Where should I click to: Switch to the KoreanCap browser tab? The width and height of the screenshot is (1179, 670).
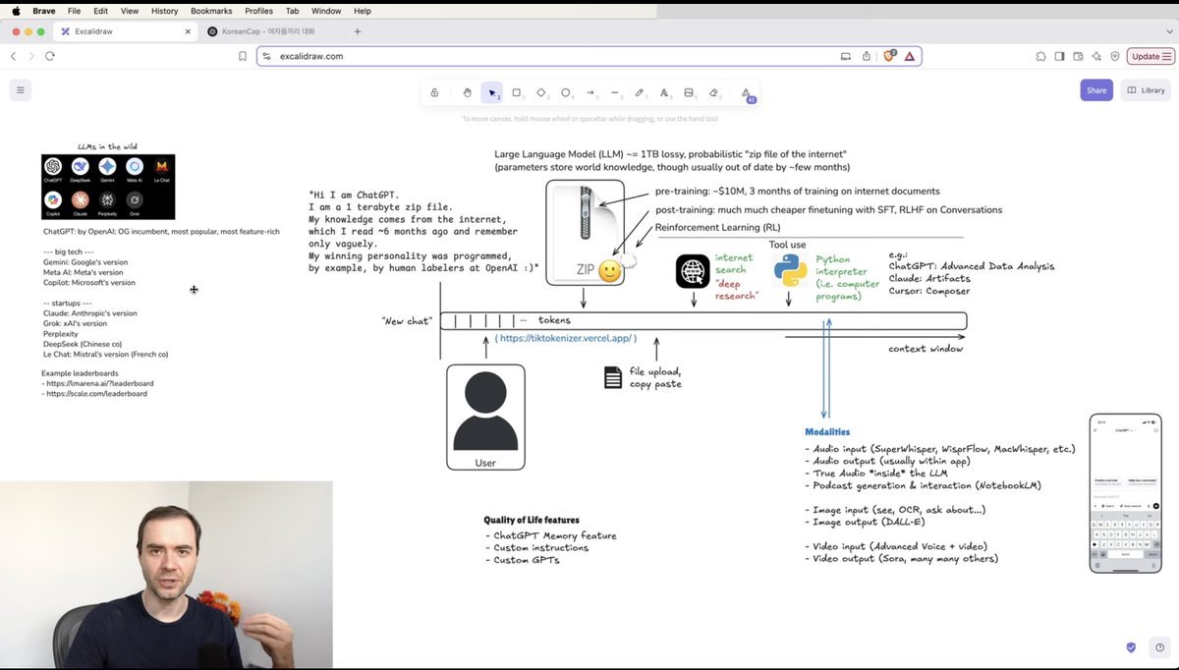pyautogui.click(x=273, y=31)
